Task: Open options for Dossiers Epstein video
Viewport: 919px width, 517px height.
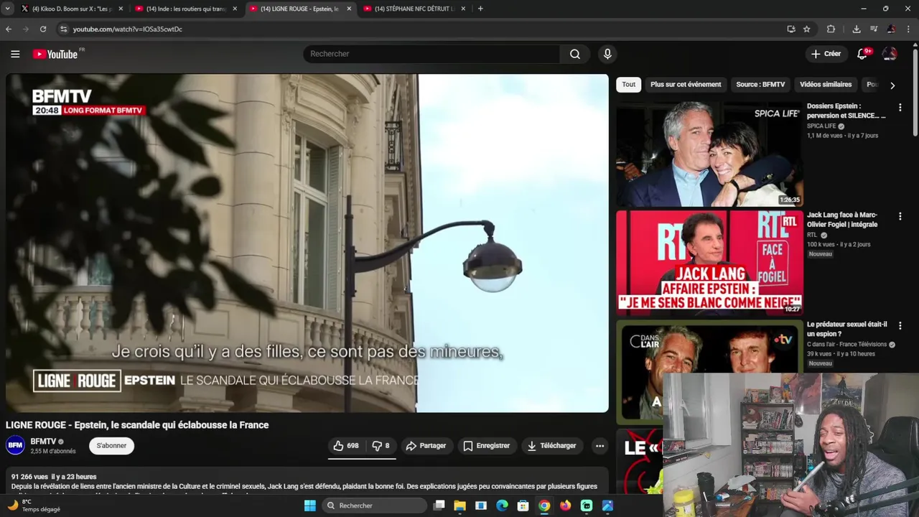Action: [900, 108]
